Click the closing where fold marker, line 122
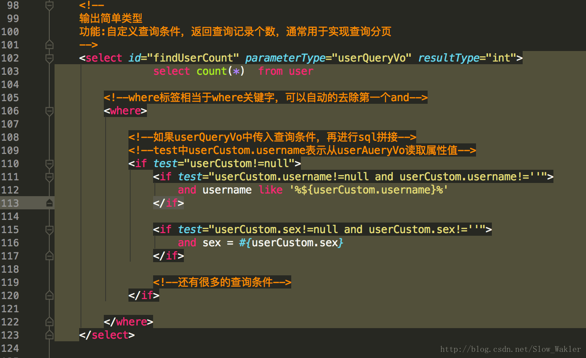 49,322
